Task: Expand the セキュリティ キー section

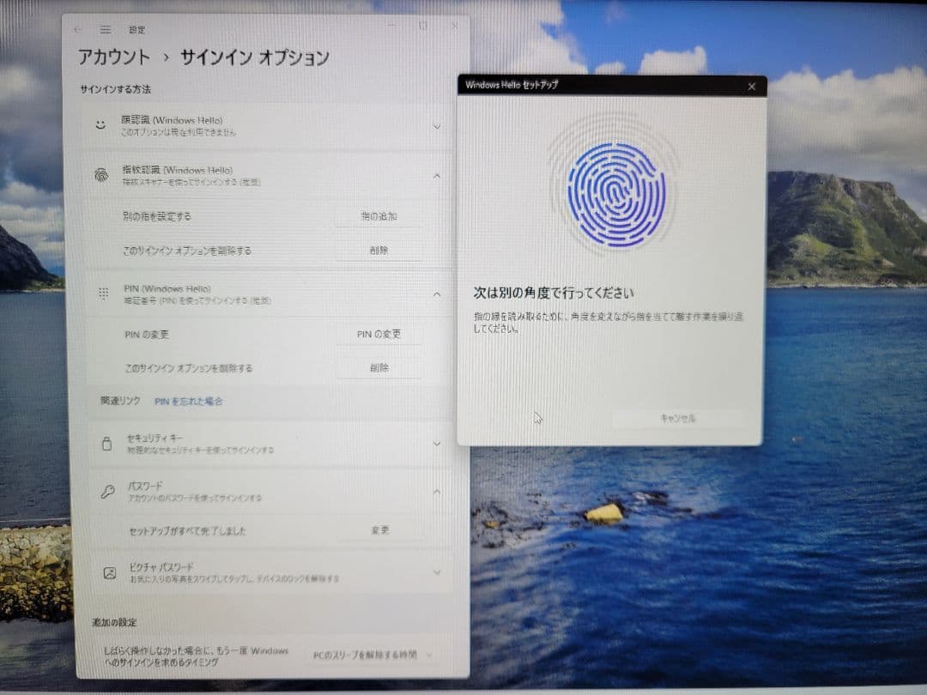Action: (437, 443)
